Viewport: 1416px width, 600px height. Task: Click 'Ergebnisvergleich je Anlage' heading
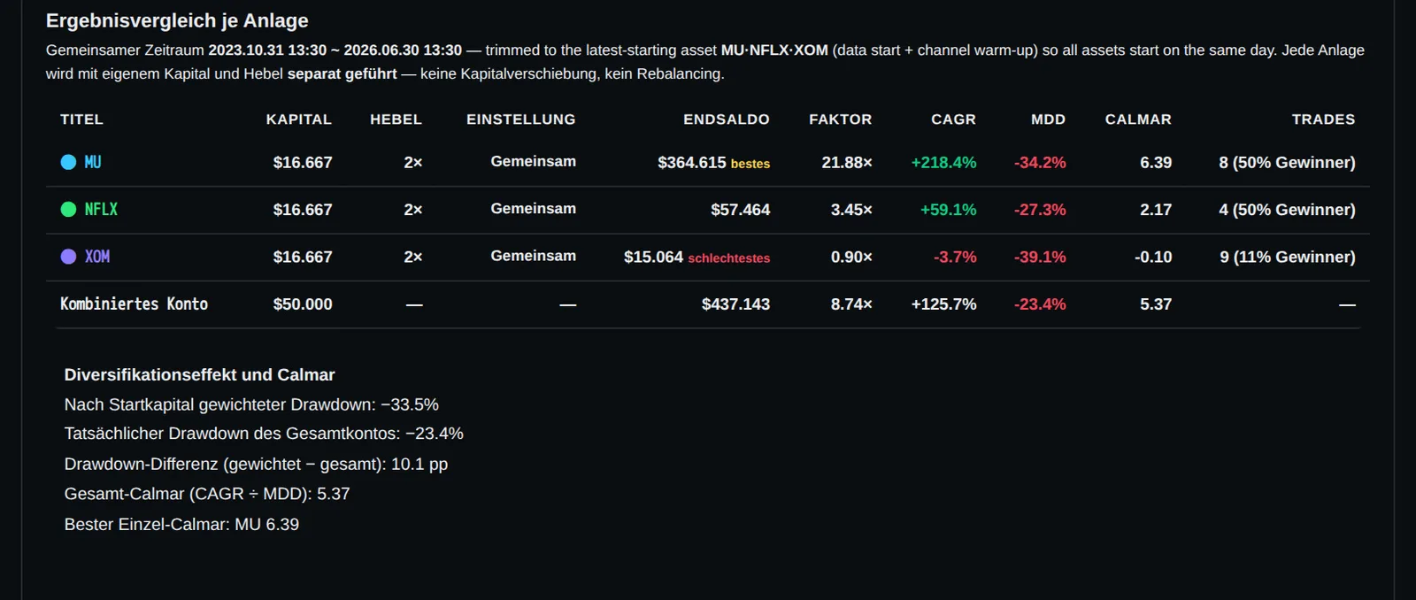pos(177,20)
